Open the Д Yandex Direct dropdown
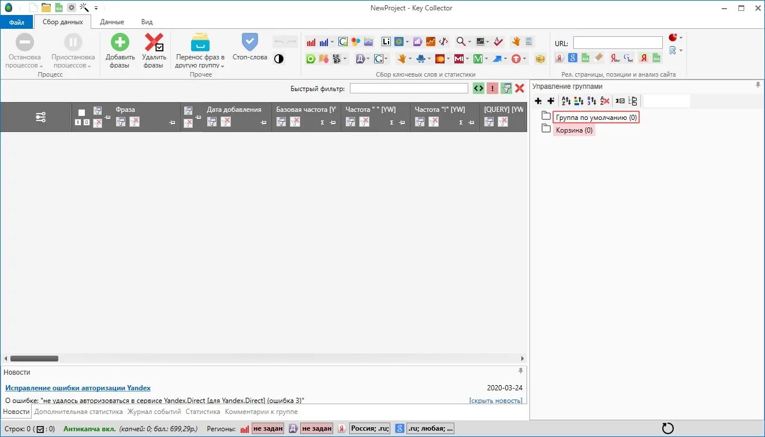 [x=368, y=59]
